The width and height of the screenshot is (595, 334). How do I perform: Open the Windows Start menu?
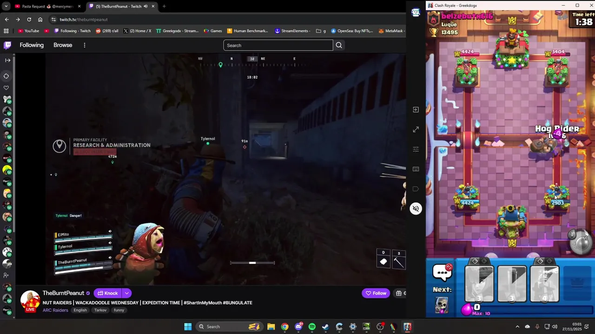[188, 327]
